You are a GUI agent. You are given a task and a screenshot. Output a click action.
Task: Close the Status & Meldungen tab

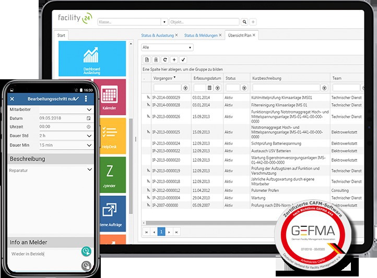click(x=220, y=35)
